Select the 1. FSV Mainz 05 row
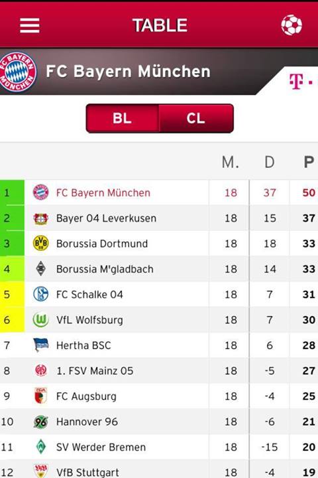Viewport: 318px width, 478px height. (x=159, y=370)
